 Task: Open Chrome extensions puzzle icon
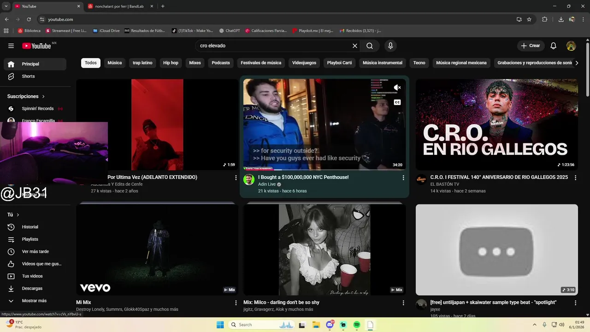point(545,19)
